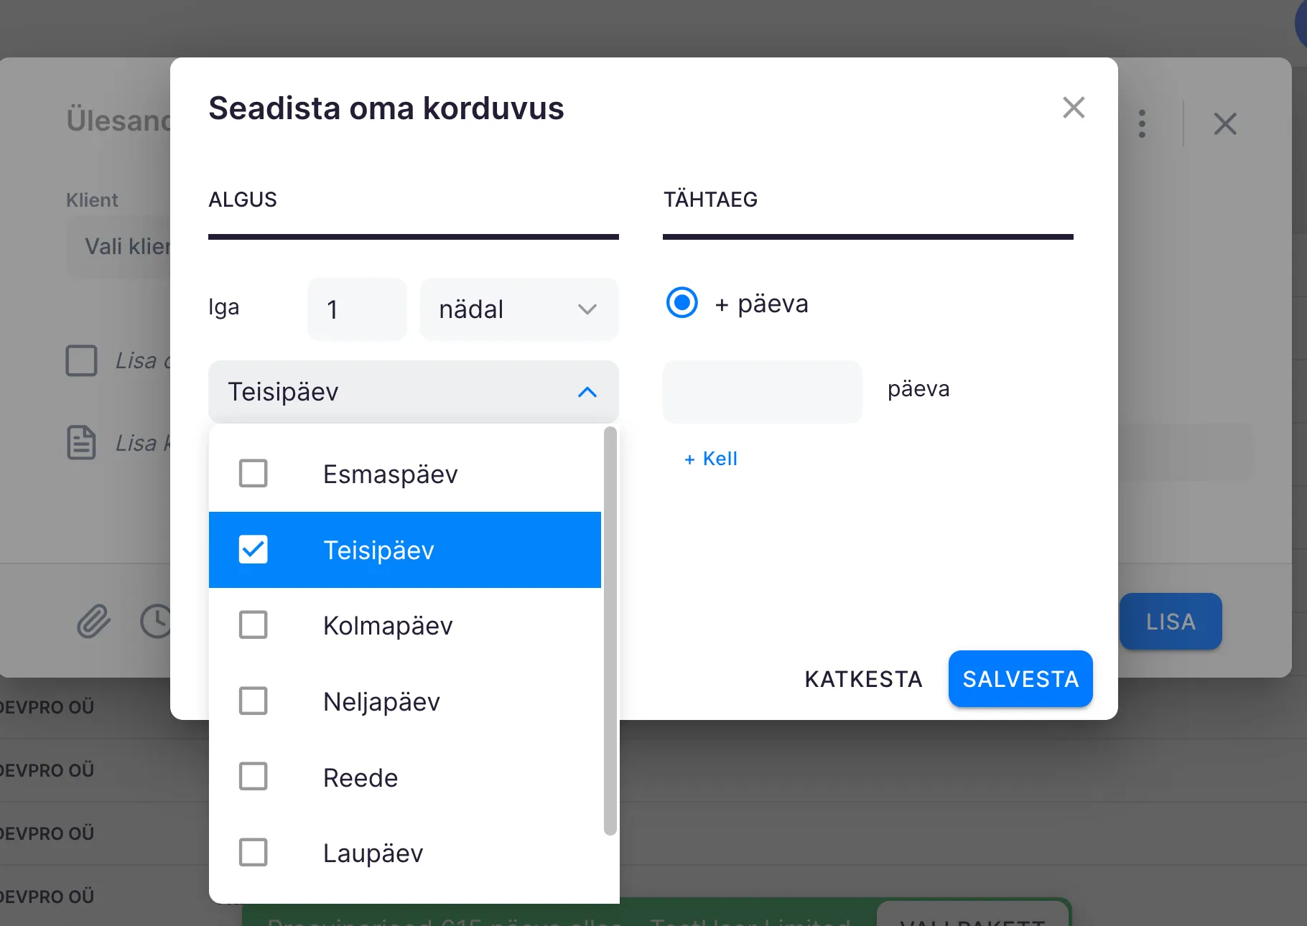Click the document icon beside Lisa
The height and width of the screenshot is (926, 1307).
[81, 442]
